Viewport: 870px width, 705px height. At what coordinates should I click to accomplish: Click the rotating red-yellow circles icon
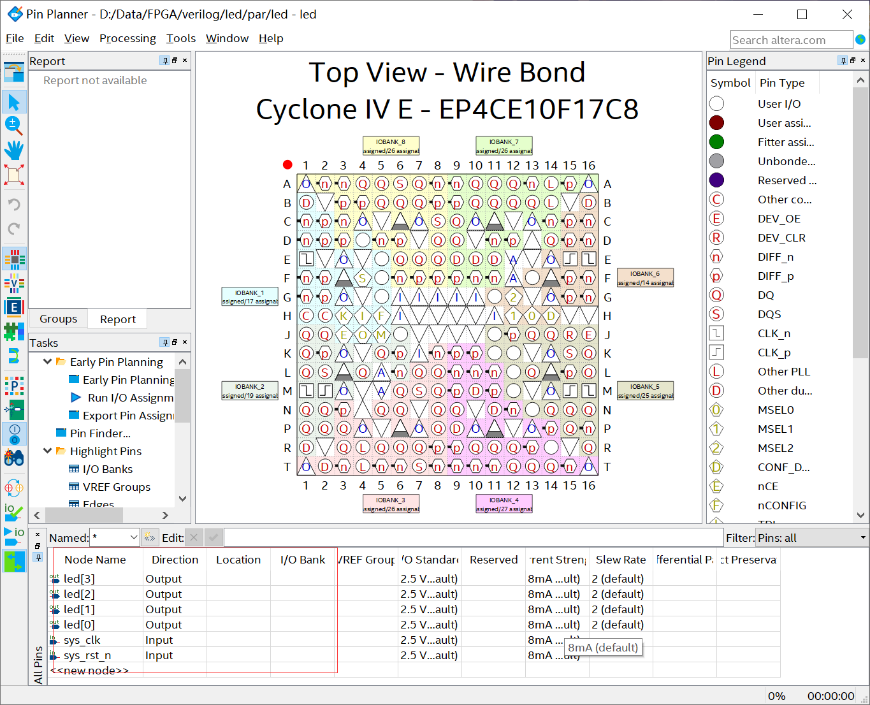click(14, 489)
